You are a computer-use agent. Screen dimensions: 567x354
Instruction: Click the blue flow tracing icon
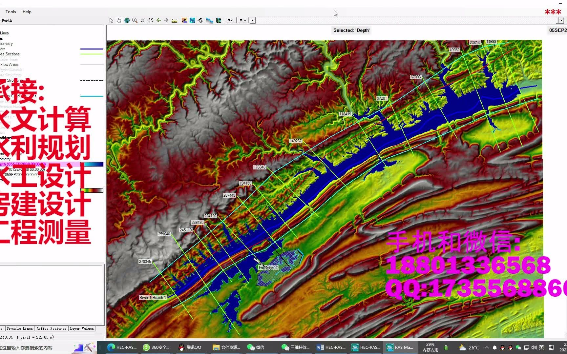(192, 20)
